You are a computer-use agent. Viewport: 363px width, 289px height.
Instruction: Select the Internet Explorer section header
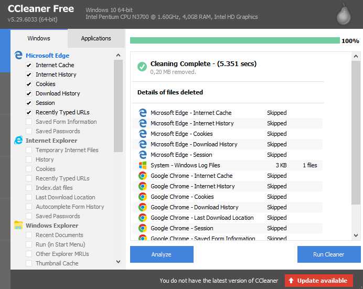point(51,141)
